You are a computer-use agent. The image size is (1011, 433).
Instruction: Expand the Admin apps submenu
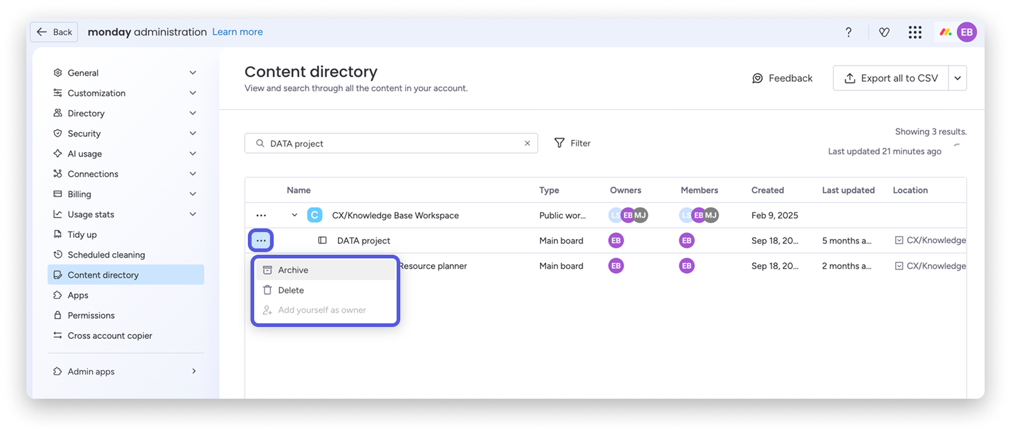point(194,371)
